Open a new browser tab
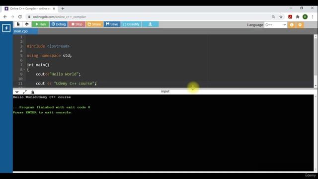The width and height of the screenshot is (318, 179). [63, 8]
